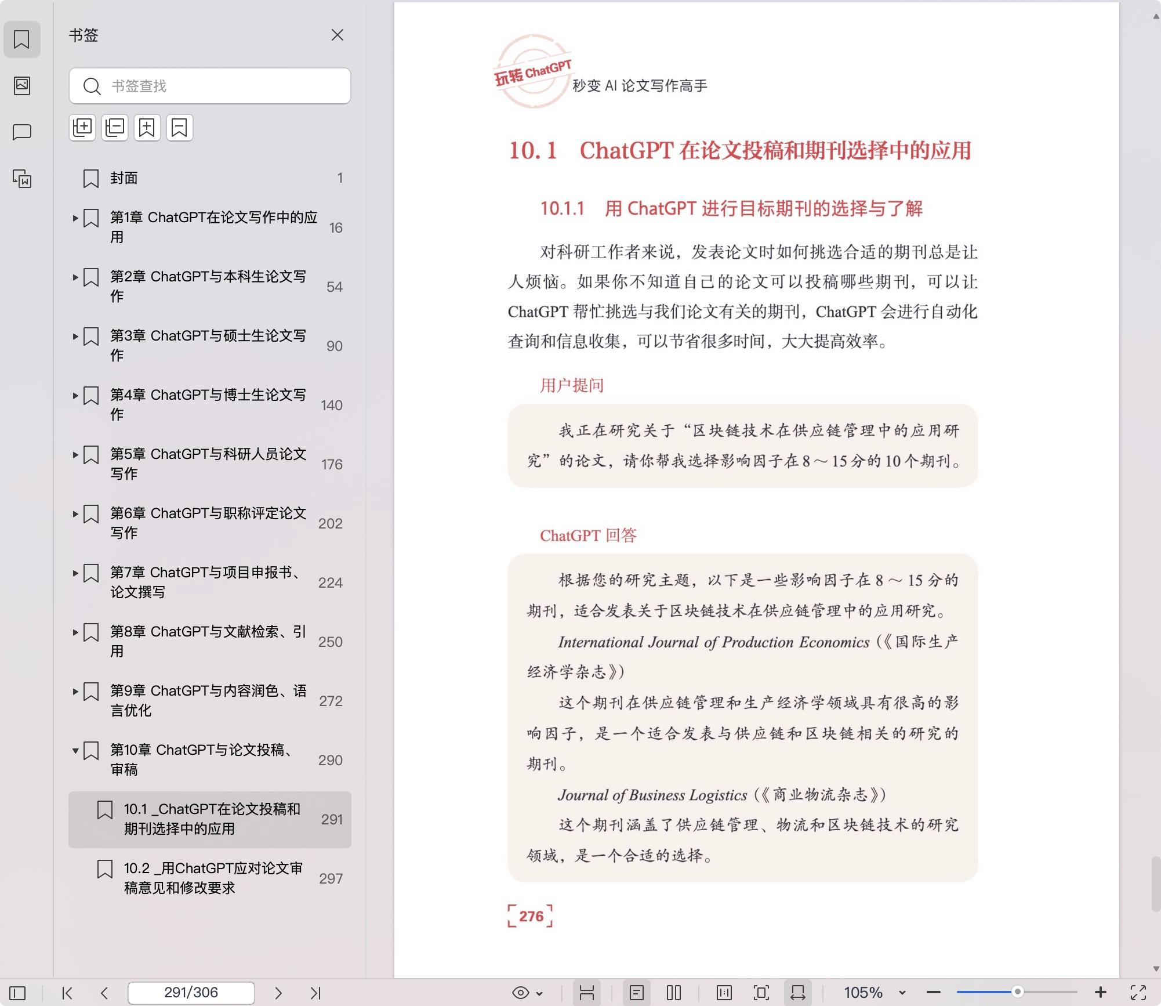The image size is (1161, 1006).
Task: Fit page to width
Action: click(x=798, y=993)
